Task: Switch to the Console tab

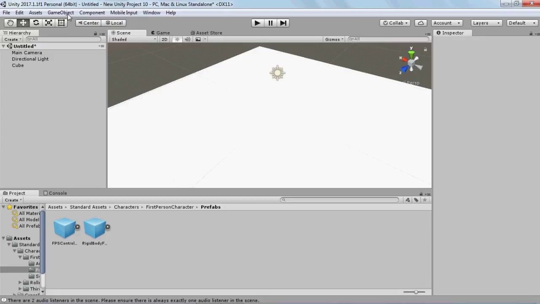Action: point(55,193)
